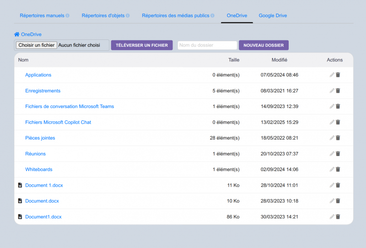Screen dimensions: 366x248
Task: Edit the Document 1.docx file
Action: coord(332,185)
